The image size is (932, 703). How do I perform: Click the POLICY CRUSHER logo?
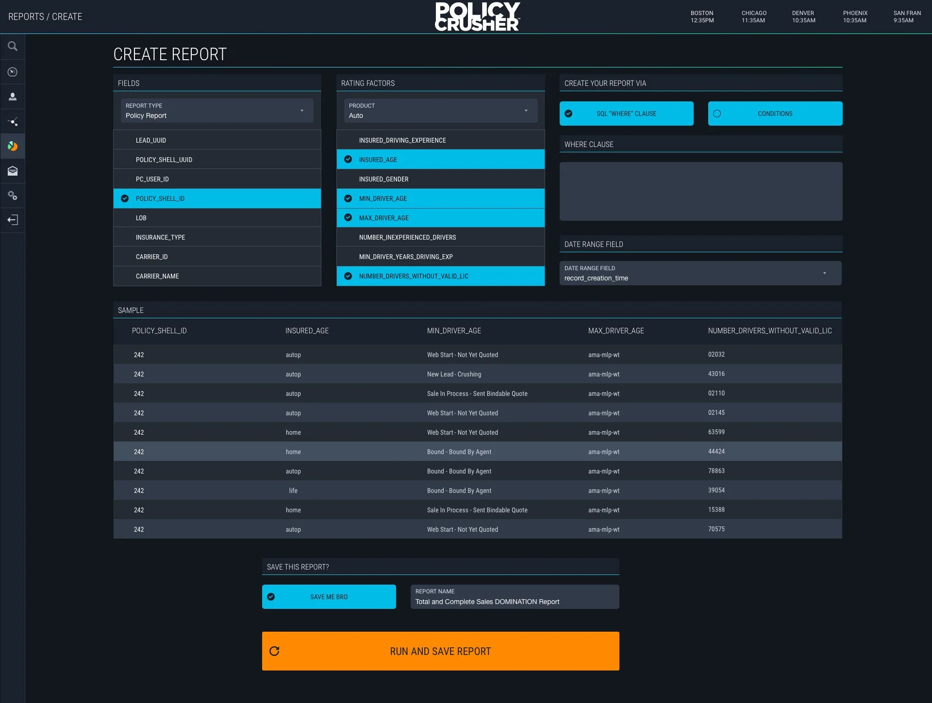click(477, 16)
